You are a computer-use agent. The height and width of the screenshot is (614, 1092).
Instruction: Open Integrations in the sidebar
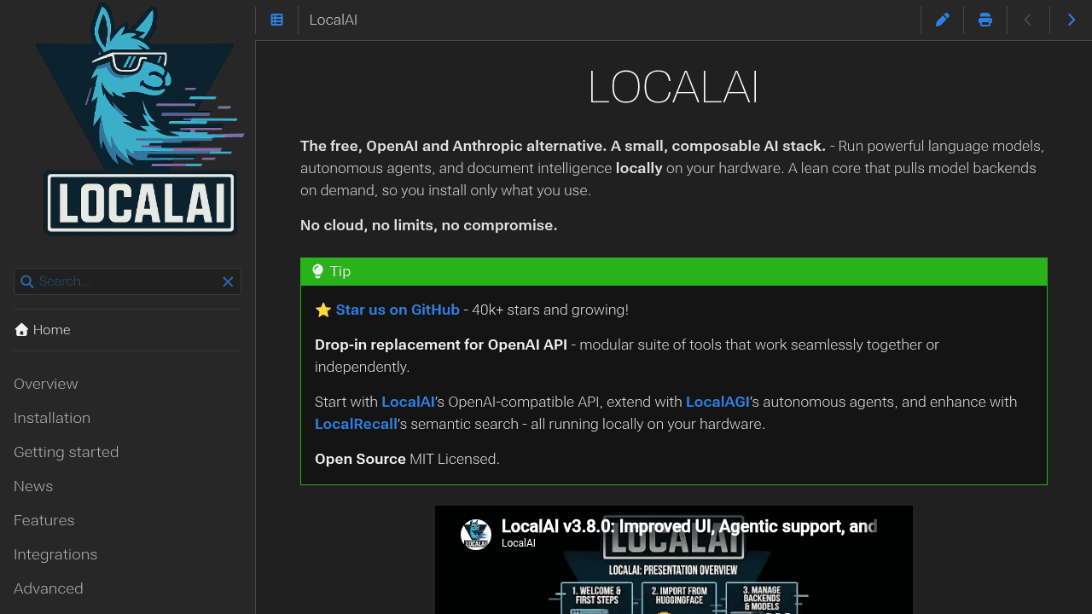pyautogui.click(x=55, y=554)
